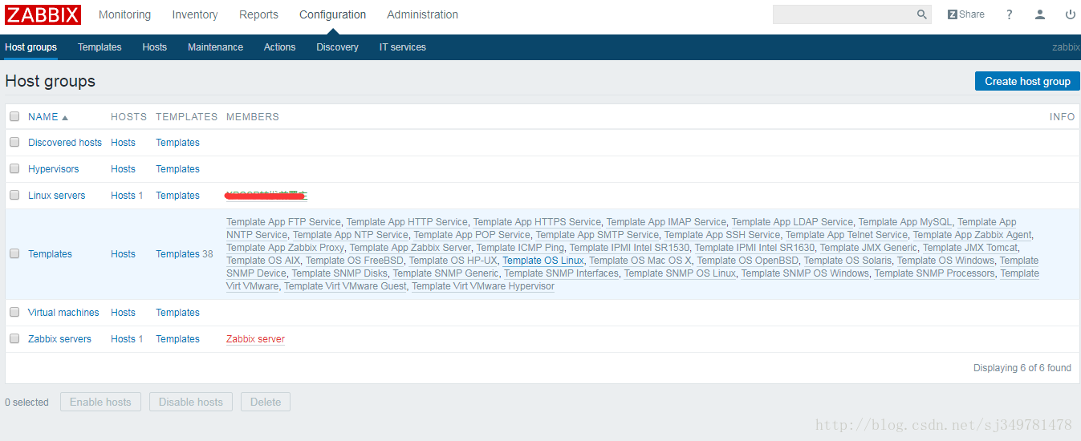Viewport: 1081px width, 441px height.
Task: Switch to the Hosts submenu tab
Action: click(x=155, y=47)
